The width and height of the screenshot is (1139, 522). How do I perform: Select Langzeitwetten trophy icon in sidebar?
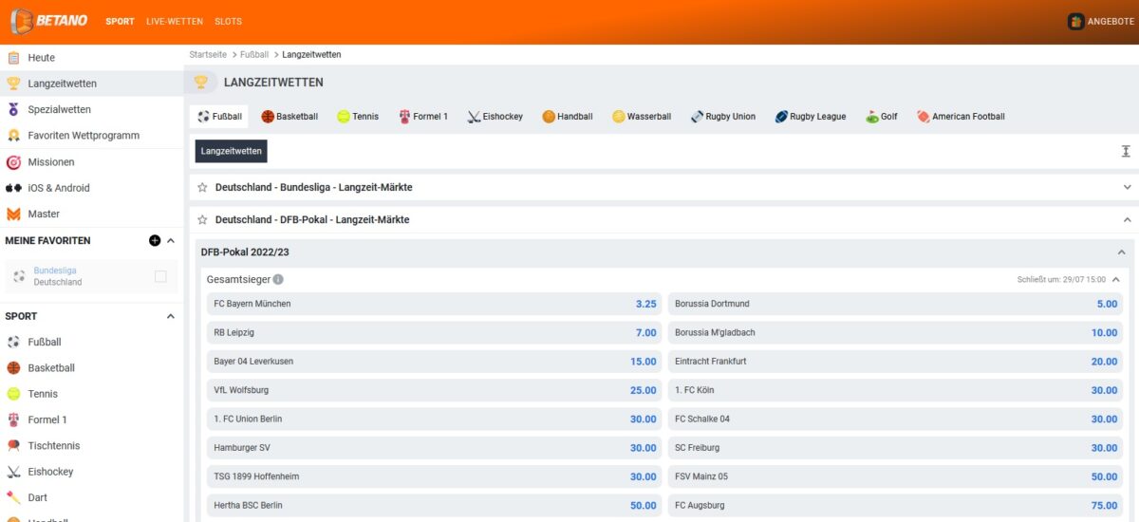click(x=13, y=84)
